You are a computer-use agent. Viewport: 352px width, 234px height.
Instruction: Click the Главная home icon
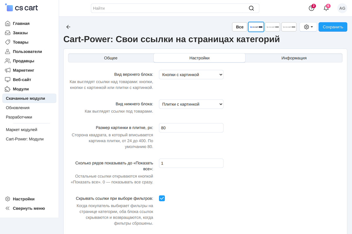(x=8, y=23)
